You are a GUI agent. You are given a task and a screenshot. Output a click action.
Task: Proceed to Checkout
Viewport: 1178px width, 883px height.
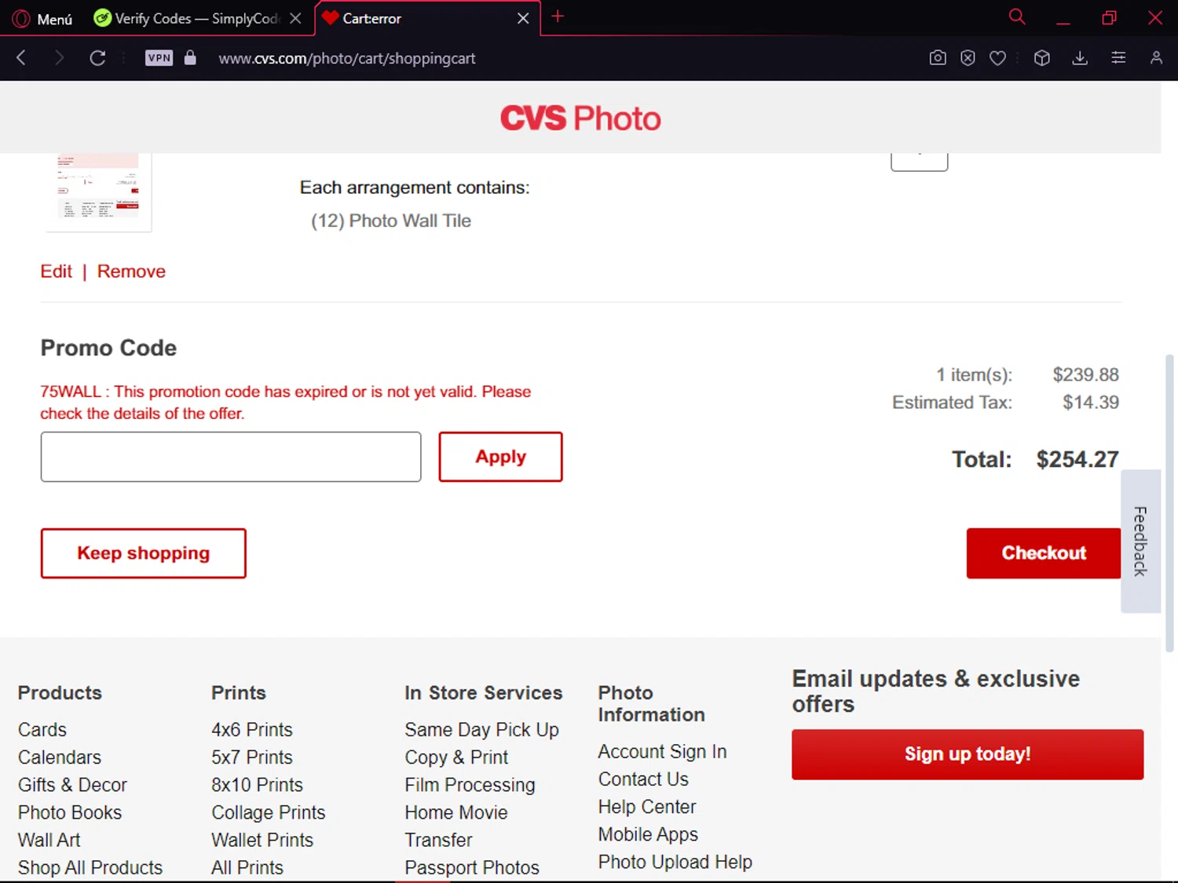click(1043, 553)
